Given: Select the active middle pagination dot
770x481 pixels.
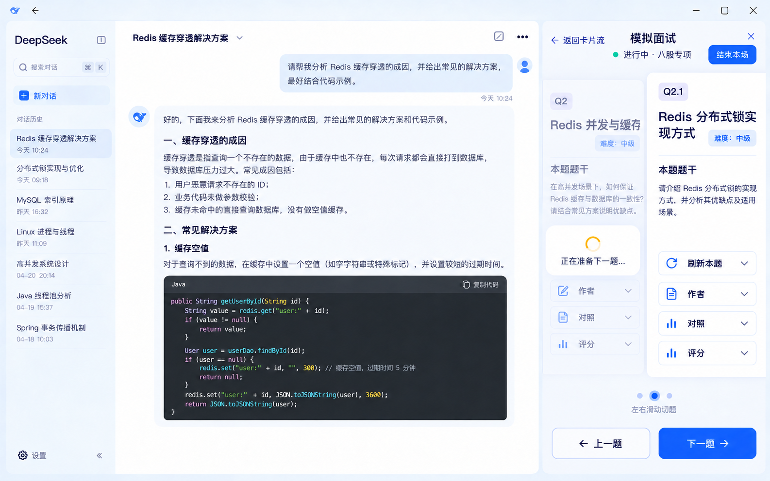Looking at the screenshot, I should point(654,396).
